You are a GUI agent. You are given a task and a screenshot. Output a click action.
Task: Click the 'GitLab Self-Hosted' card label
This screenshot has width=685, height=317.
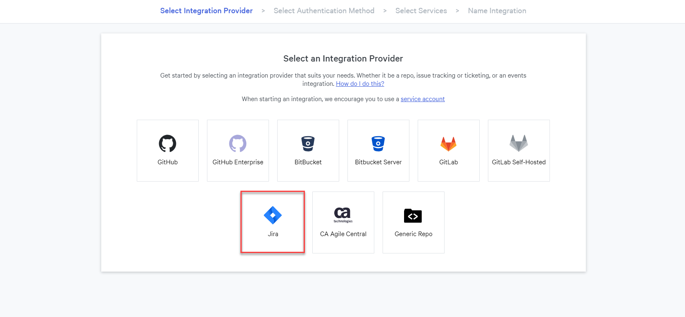pyautogui.click(x=519, y=162)
